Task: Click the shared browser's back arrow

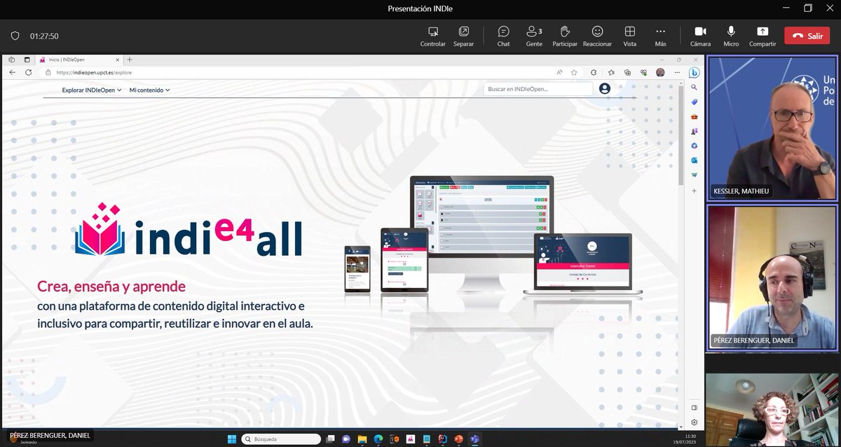Action: 11,72
